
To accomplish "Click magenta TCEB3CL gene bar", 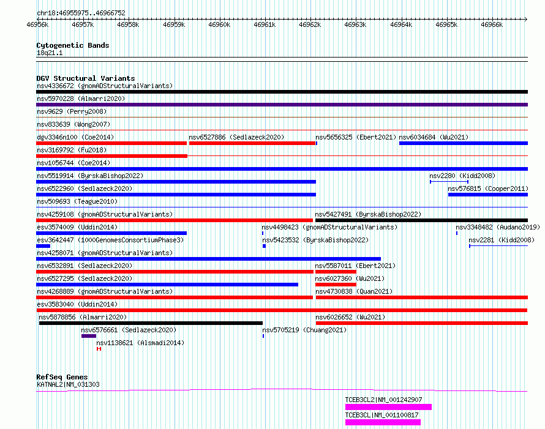I will pos(383,422).
